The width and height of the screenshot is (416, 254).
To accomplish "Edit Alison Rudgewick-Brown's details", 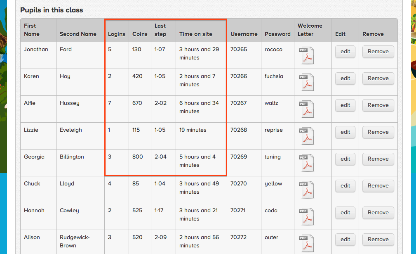I will pos(345,240).
